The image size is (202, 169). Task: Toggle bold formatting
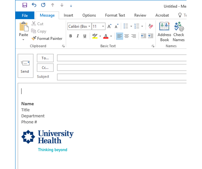71,36
